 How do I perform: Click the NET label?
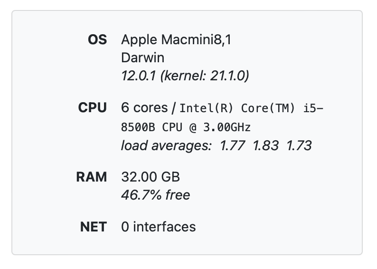[x=93, y=227]
